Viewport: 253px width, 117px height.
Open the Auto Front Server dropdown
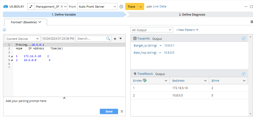(x=114, y=7)
